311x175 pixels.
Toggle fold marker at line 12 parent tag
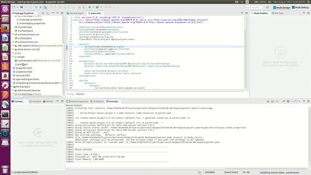tap(72, 44)
